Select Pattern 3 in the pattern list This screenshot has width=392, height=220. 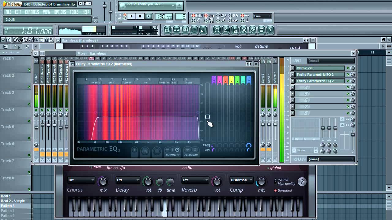(16, 206)
